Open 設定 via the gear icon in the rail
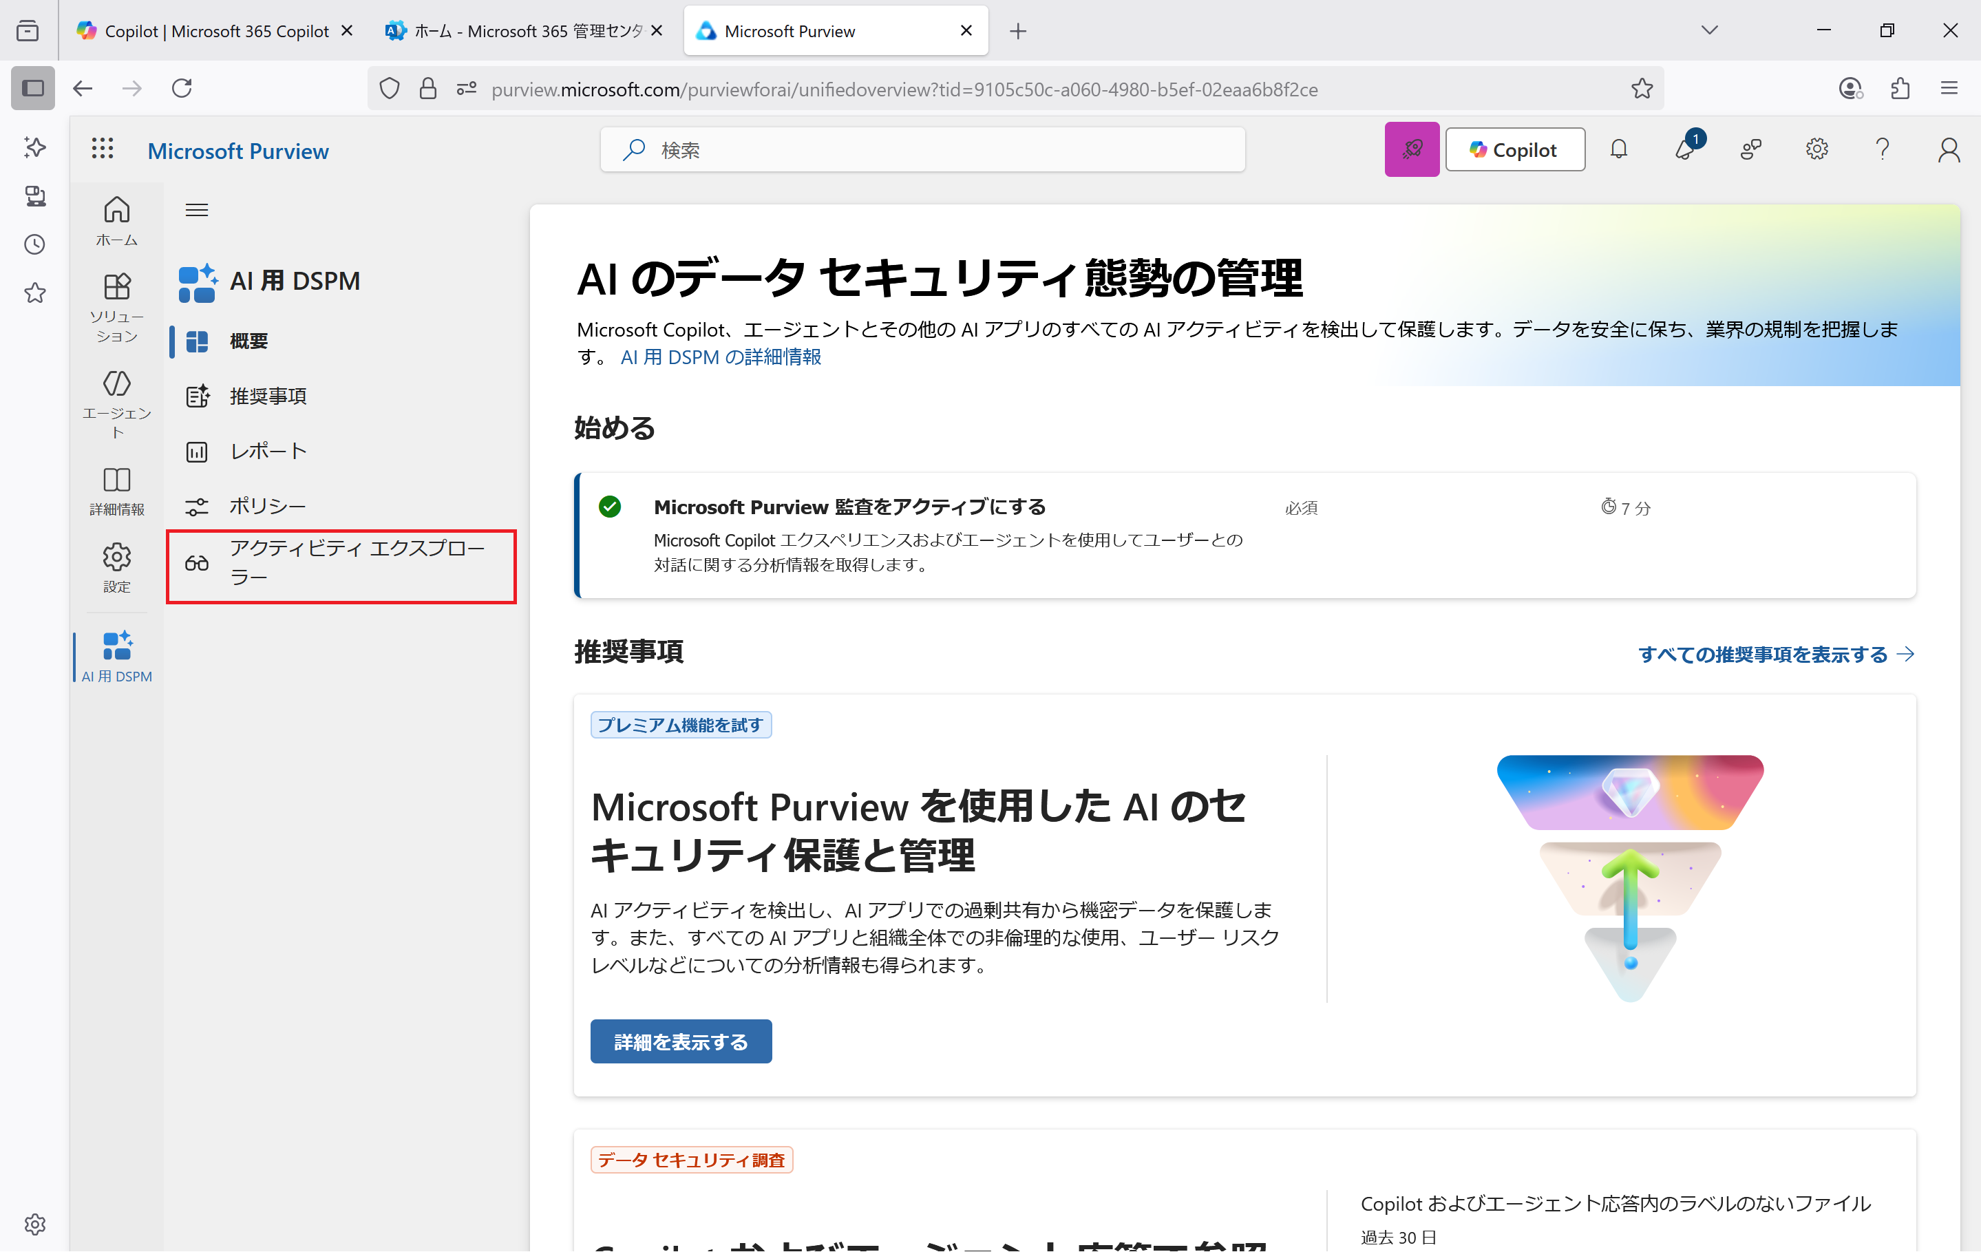The width and height of the screenshot is (1981, 1252). pos(117,558)
